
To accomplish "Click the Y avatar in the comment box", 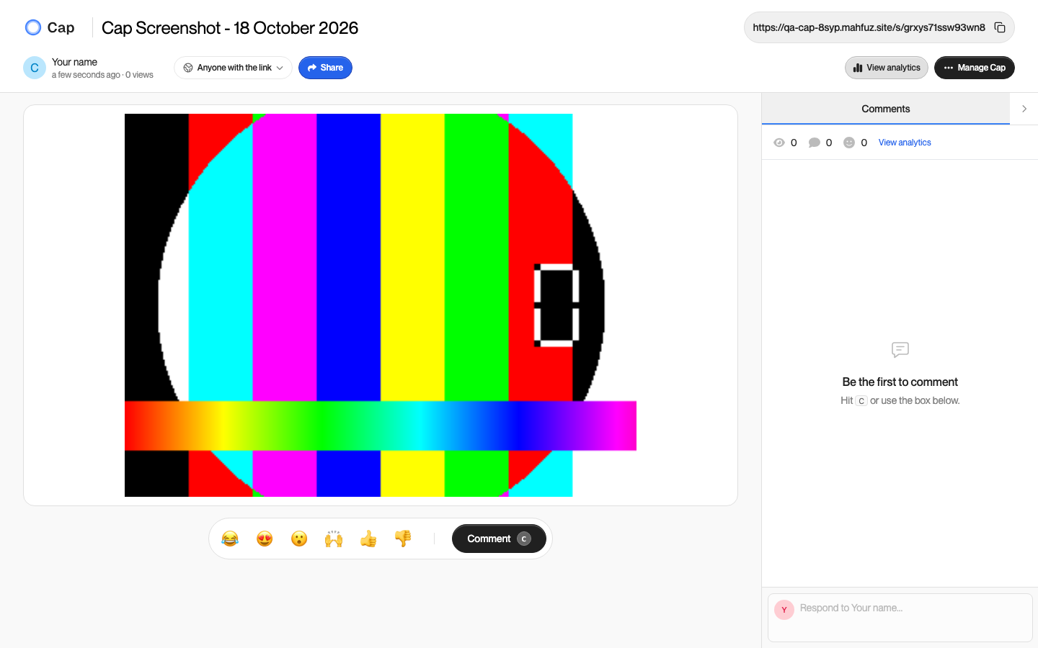I will point(784,610).
